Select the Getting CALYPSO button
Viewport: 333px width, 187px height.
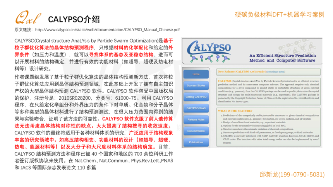pos(196,97)
